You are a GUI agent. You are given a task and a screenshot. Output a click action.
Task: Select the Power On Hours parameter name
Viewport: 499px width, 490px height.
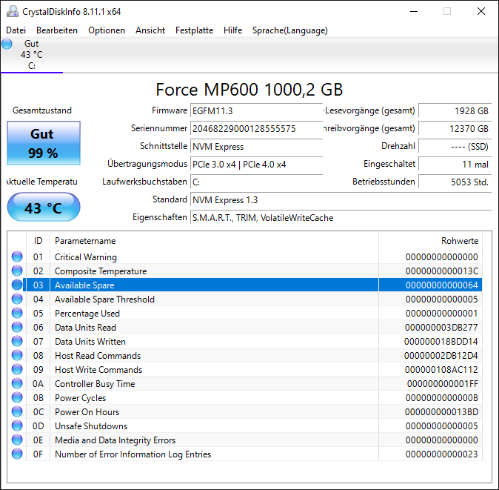[87, 411]
